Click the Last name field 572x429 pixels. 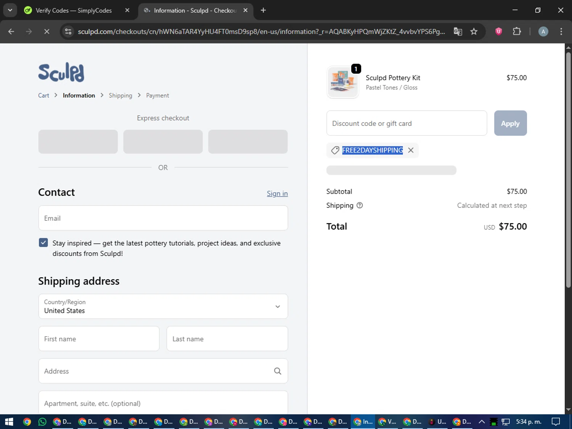pyautogui.click(x=227, y=339)
